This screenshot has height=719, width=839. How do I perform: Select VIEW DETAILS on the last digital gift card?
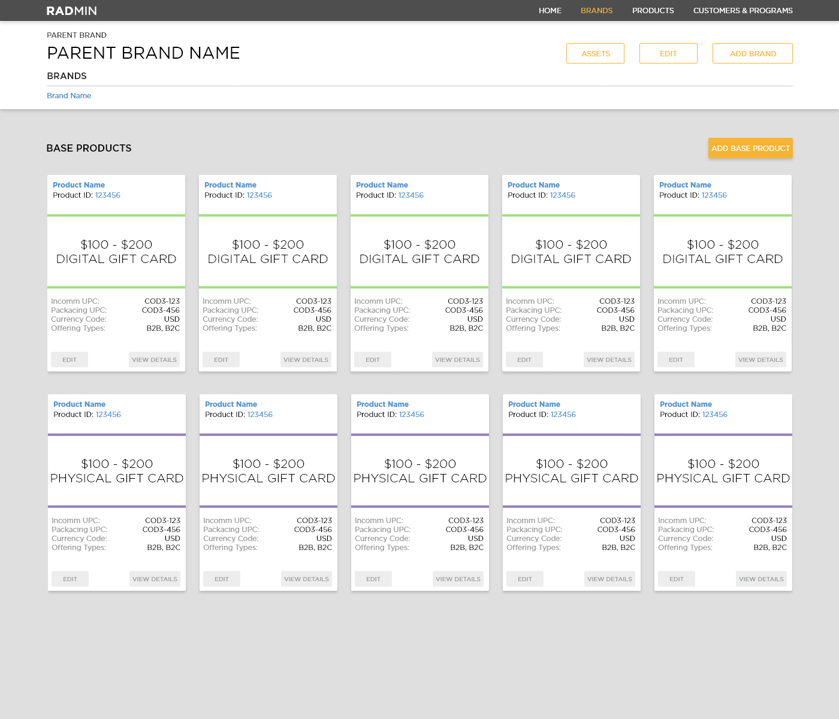760,359
